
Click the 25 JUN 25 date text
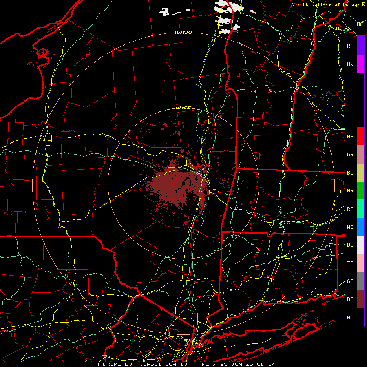[237, 364]
